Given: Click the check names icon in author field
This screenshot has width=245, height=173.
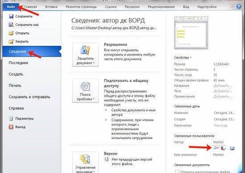Looking at the screenshot, I should click(x=223, y=148).
